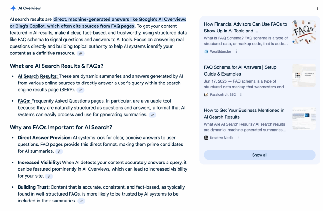
Task: Click link icon after AI Search Results bullet
Action: pos(80,90)
